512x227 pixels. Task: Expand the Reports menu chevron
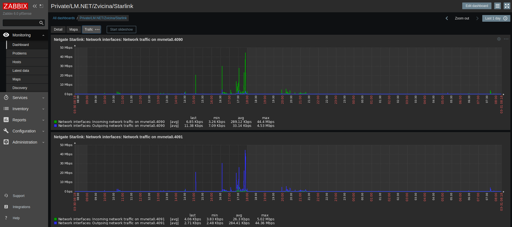coord(43,120)
